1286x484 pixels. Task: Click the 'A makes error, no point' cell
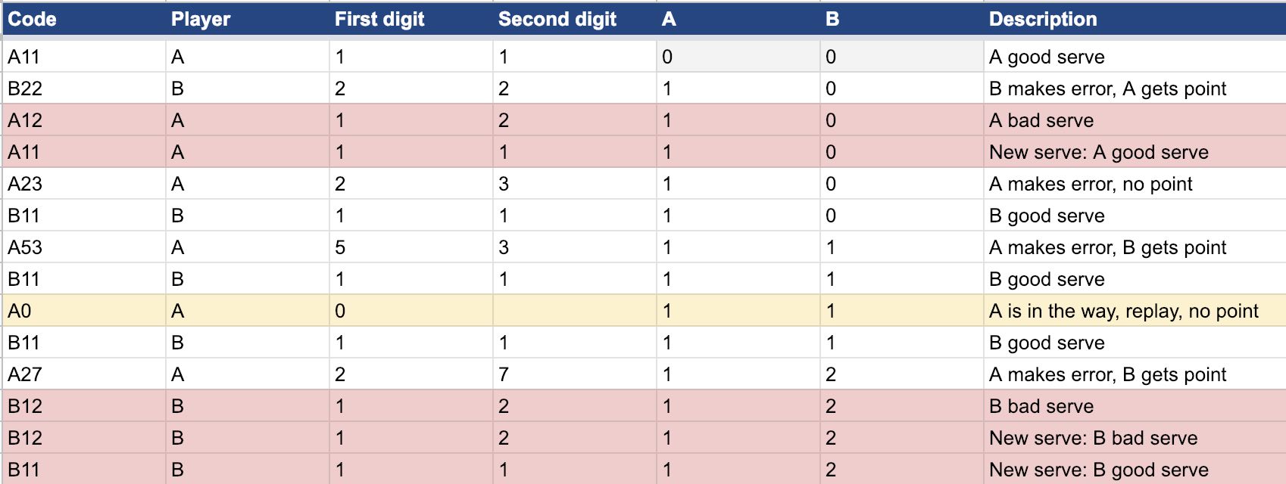1135,184
